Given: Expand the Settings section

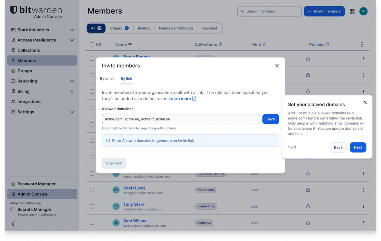Looking at the screenshot, I should (x=72, y=112).
